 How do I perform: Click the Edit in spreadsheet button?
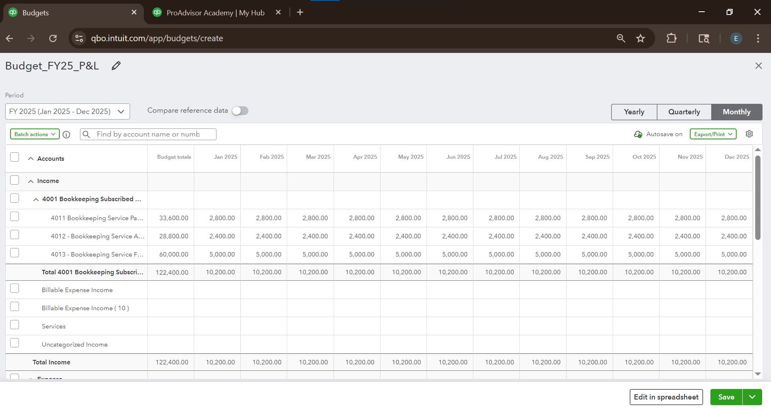[666, 397]
